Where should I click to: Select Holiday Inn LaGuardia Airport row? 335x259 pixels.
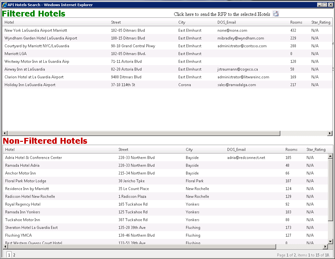[x=167, y=84]
